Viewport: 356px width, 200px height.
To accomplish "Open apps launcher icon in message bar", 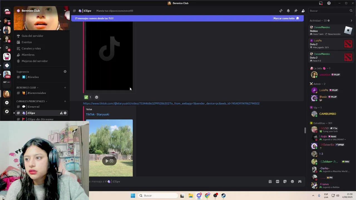I will click(x=300, y=181).
